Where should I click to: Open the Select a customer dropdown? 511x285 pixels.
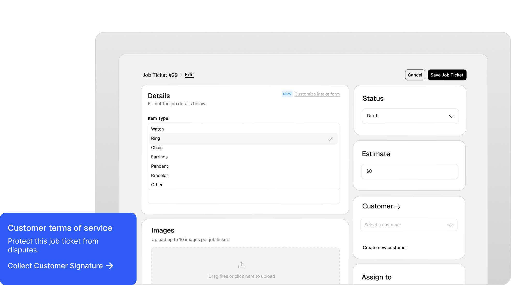click(x=409, y=225)
